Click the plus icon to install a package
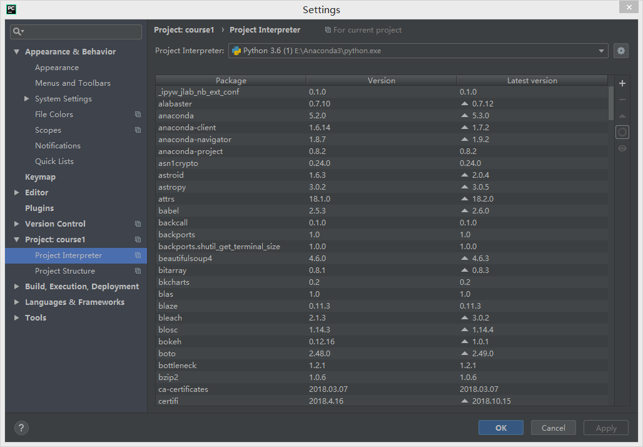 pos(622,83)
